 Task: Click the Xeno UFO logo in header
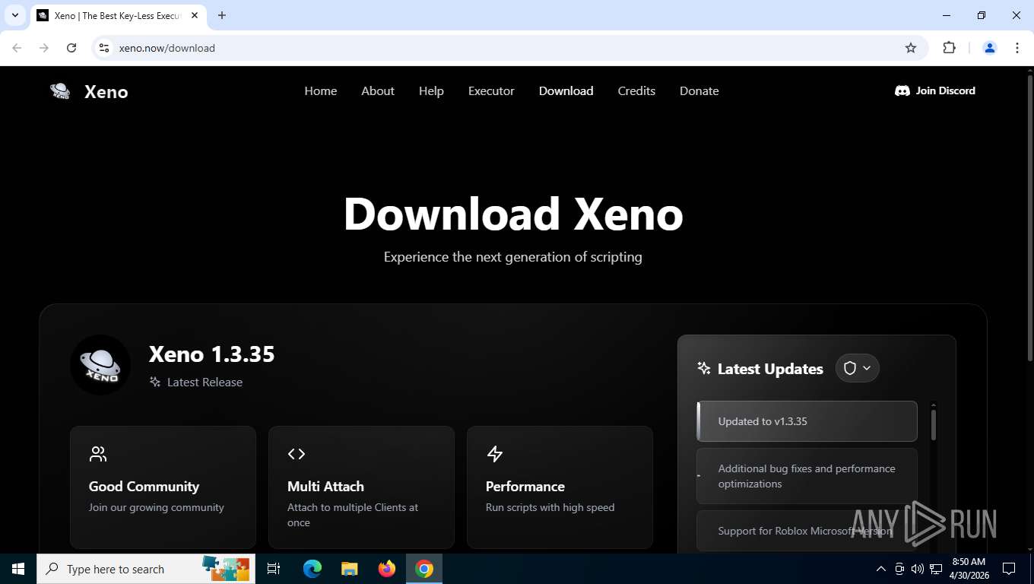pos(60,91)
